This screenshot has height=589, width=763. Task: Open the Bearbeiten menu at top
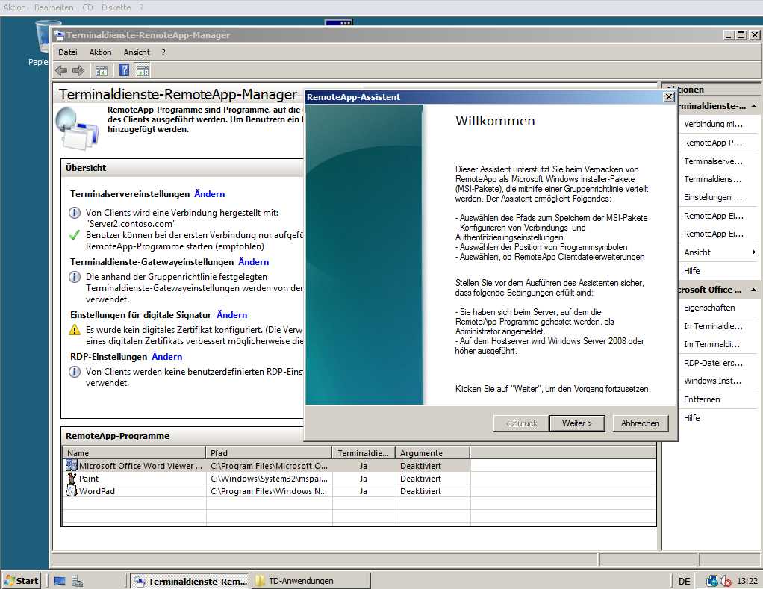click(54, 7)
